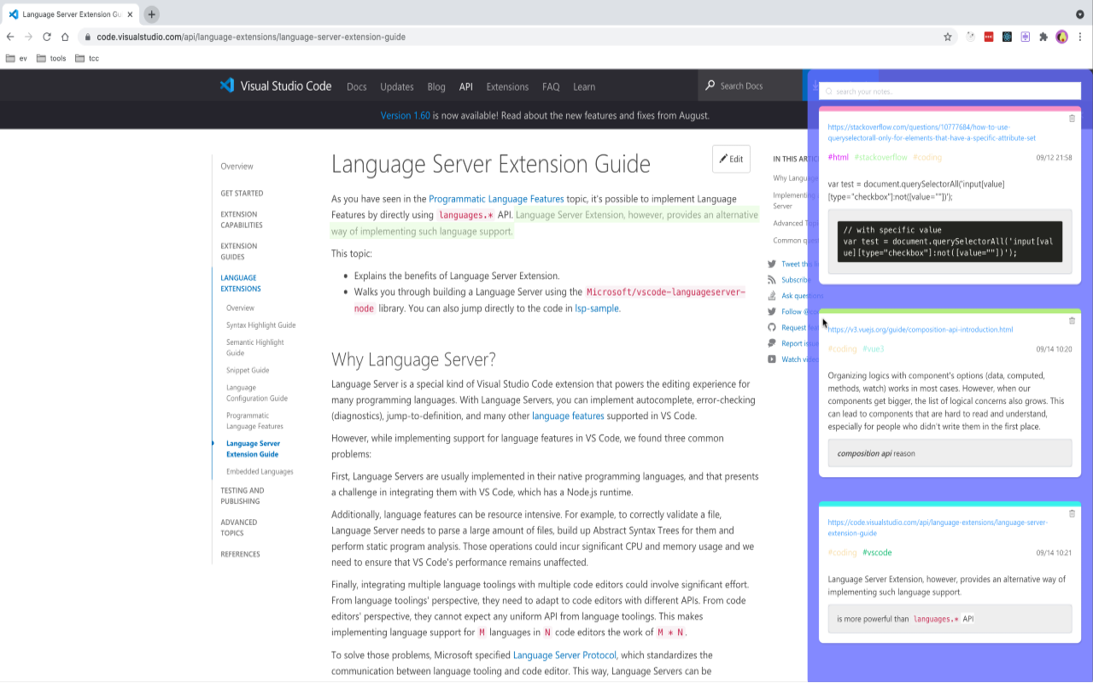Open the Docs menu item
This screenshot has width=1093, height=683.
click(357, 86)
